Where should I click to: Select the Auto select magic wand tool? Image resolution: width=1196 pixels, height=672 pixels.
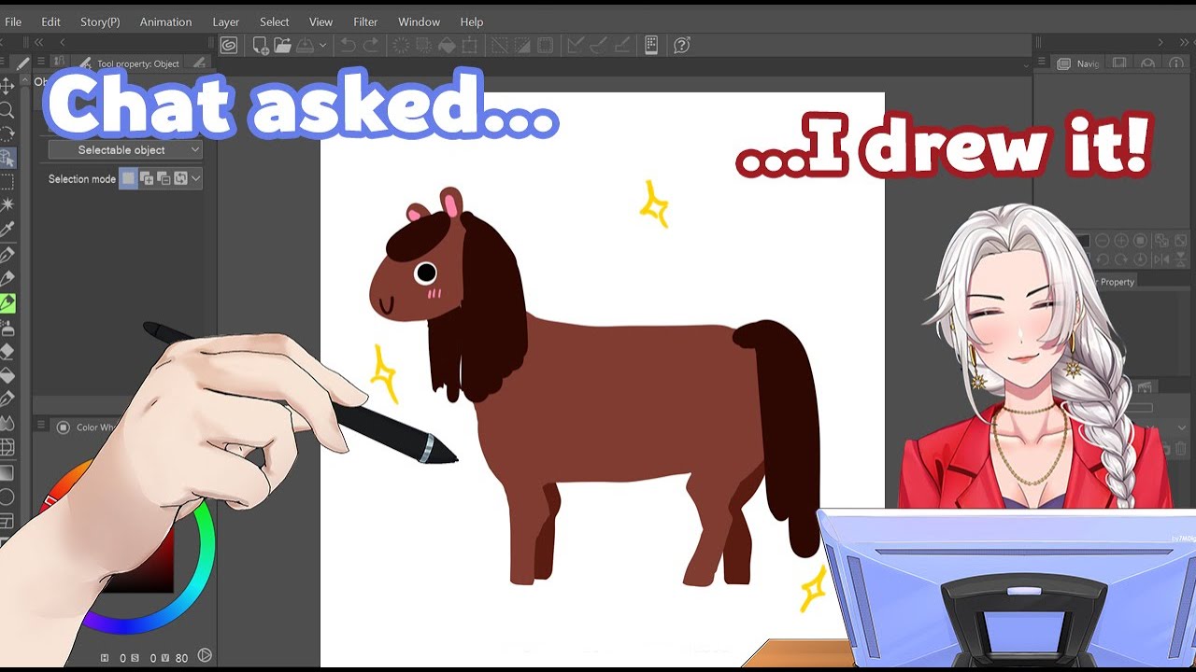pos(7,205)
